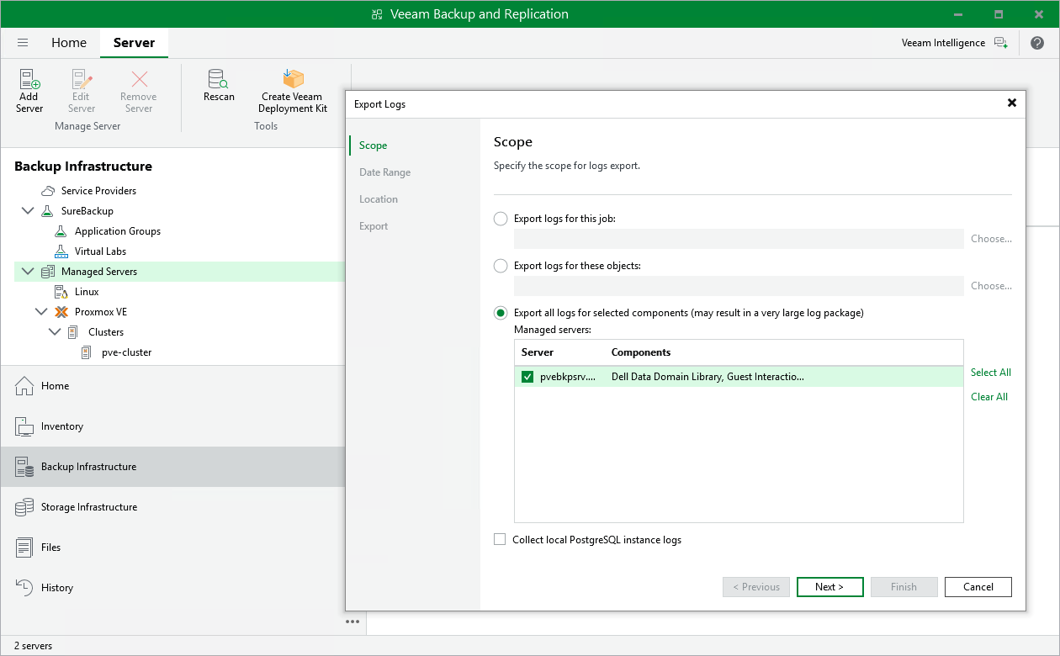
Task: Open the History view
Action: [x=56, y=588]
